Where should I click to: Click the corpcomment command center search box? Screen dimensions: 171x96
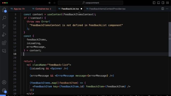click(x=91, y=3)
